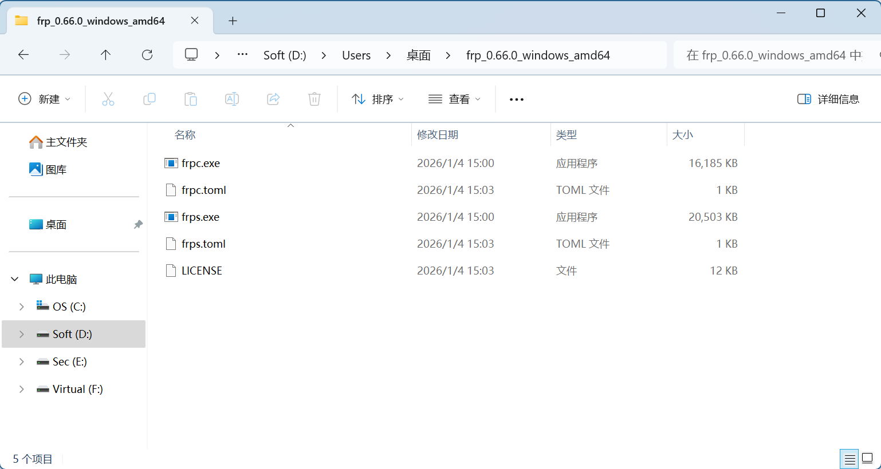
Task: Click the Share icon in toolbar
Action: point(273,99)
